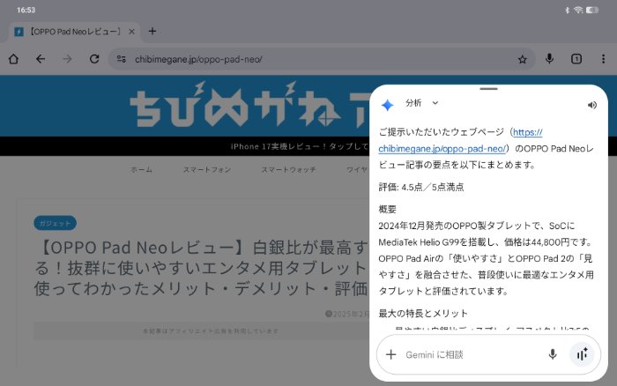Open a new Chrome tab
The height and width of the screenshot is (386, 617).
(152, 32)
